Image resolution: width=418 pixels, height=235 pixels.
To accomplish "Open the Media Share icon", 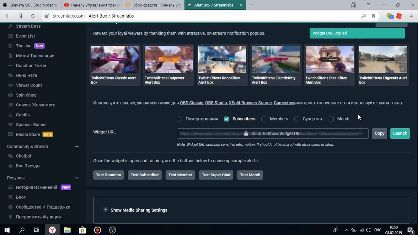I will 10,134.
